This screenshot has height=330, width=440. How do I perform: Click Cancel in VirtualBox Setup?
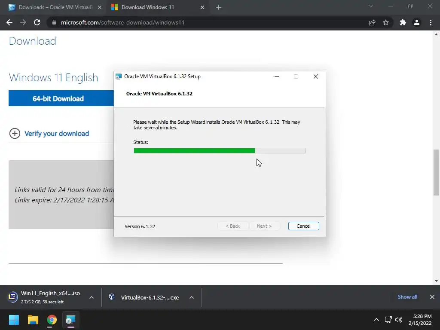tap(303, 226)
